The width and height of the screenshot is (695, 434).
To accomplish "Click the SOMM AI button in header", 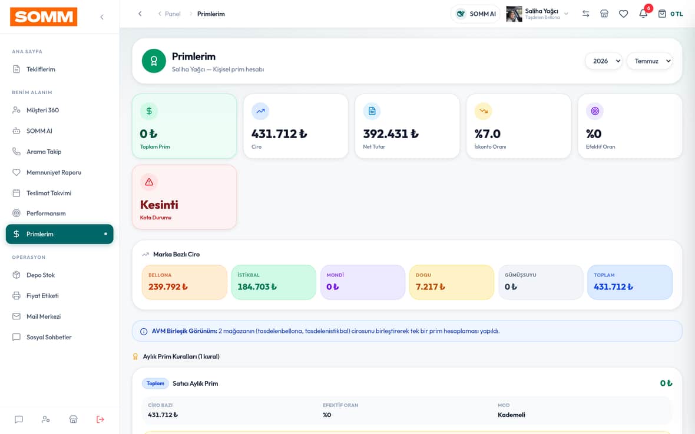I will coord(475,14).
